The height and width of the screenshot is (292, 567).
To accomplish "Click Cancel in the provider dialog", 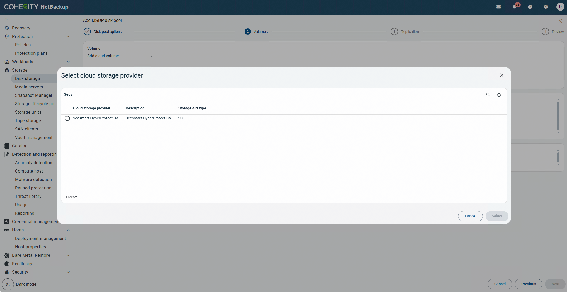I will (470, 216).
